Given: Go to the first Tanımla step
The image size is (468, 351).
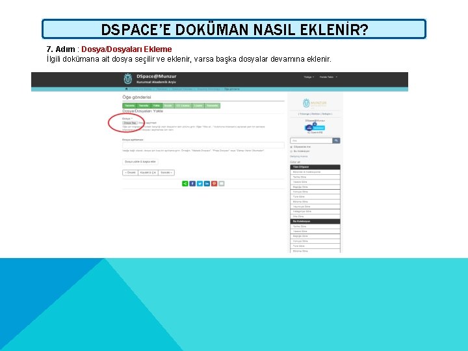Looking at the screenshot, I should [x=129, y=106].
